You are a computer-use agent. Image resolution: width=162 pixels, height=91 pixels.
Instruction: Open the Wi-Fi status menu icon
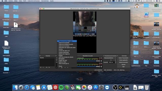(139, 1)
